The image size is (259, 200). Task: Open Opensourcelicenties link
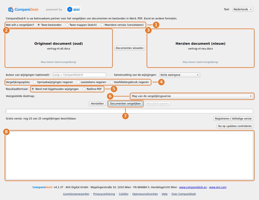(x=145, y=194)
